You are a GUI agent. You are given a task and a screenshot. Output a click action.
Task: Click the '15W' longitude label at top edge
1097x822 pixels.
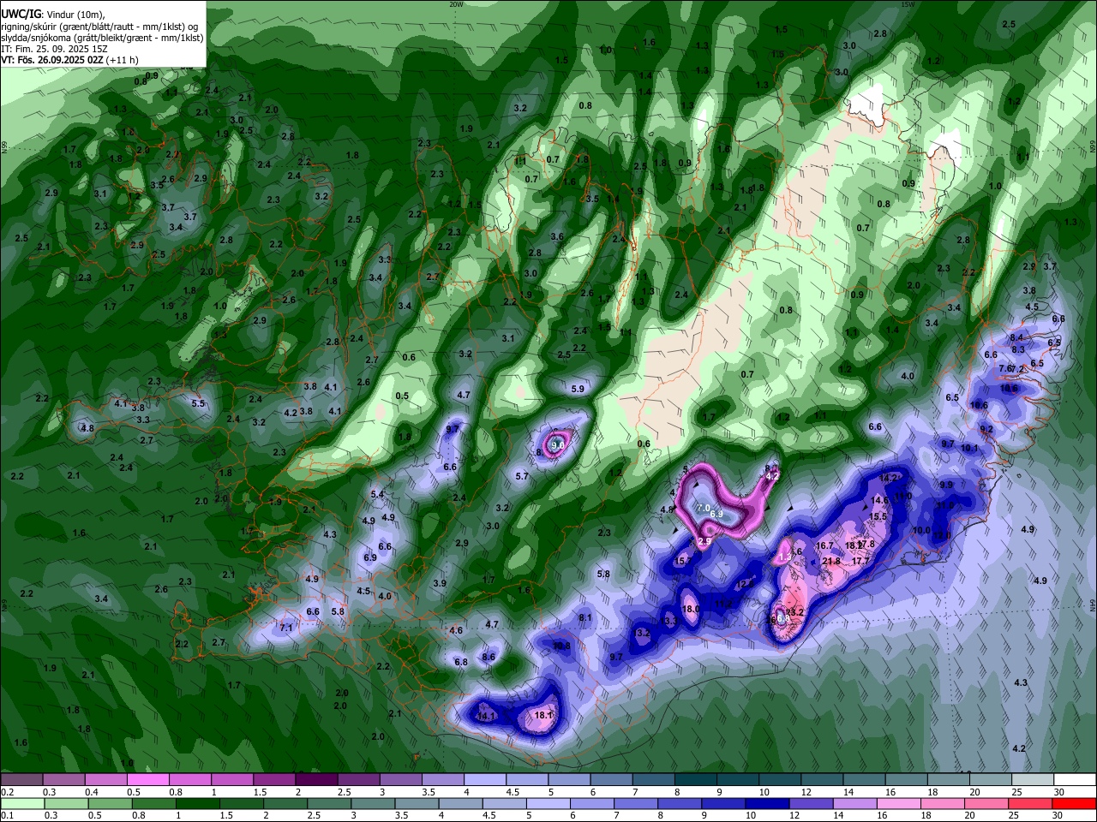(908, 4)
